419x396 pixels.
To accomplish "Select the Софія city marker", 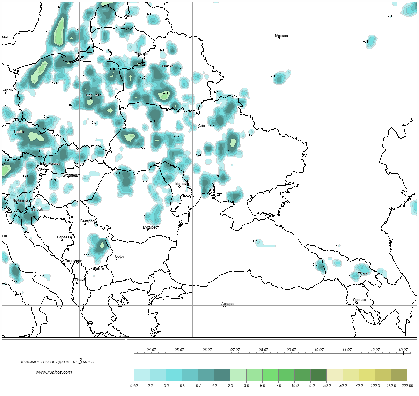I will (x=117, y=259).
